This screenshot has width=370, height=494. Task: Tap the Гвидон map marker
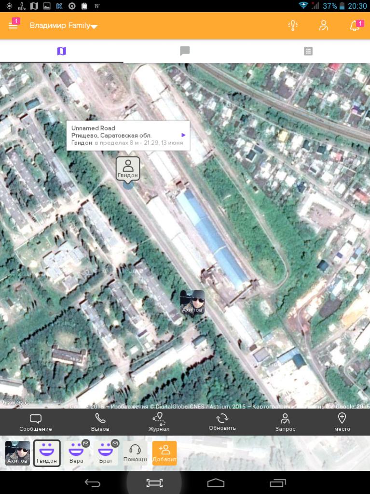[x=128, y=169]
